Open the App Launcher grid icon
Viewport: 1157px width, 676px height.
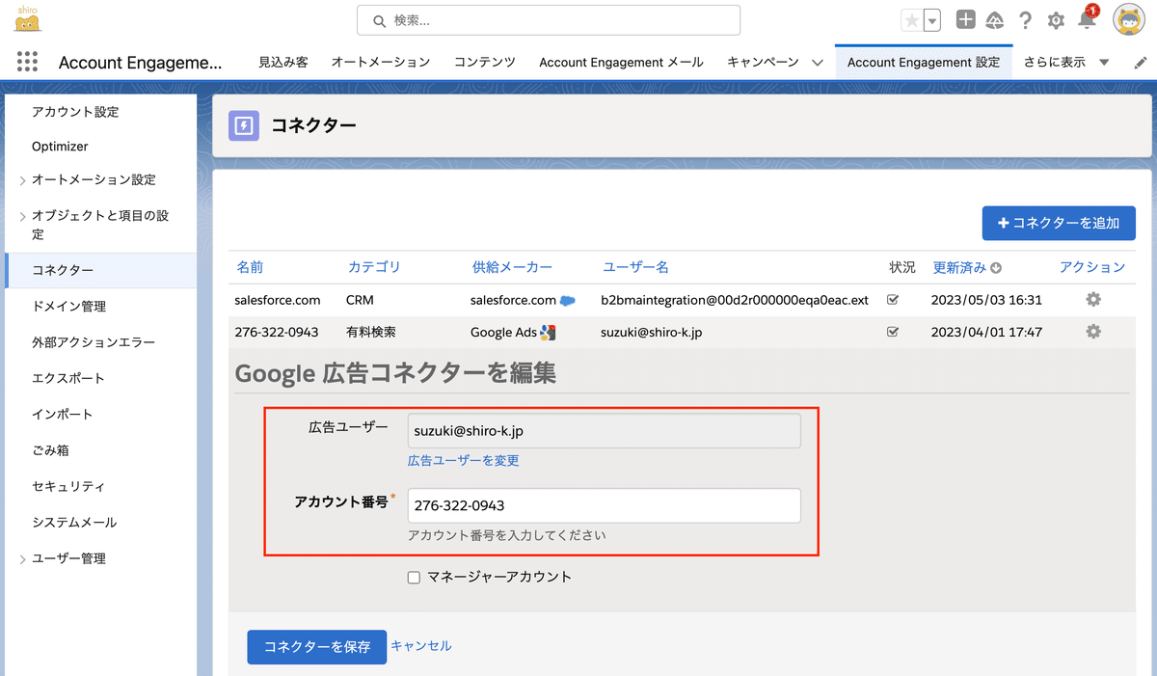point(26,62)
